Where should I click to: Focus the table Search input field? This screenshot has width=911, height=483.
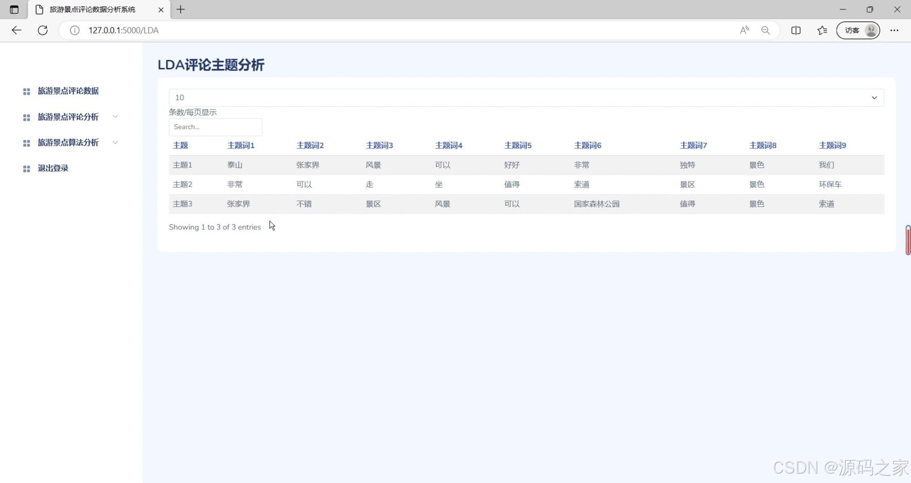(215, 127)
